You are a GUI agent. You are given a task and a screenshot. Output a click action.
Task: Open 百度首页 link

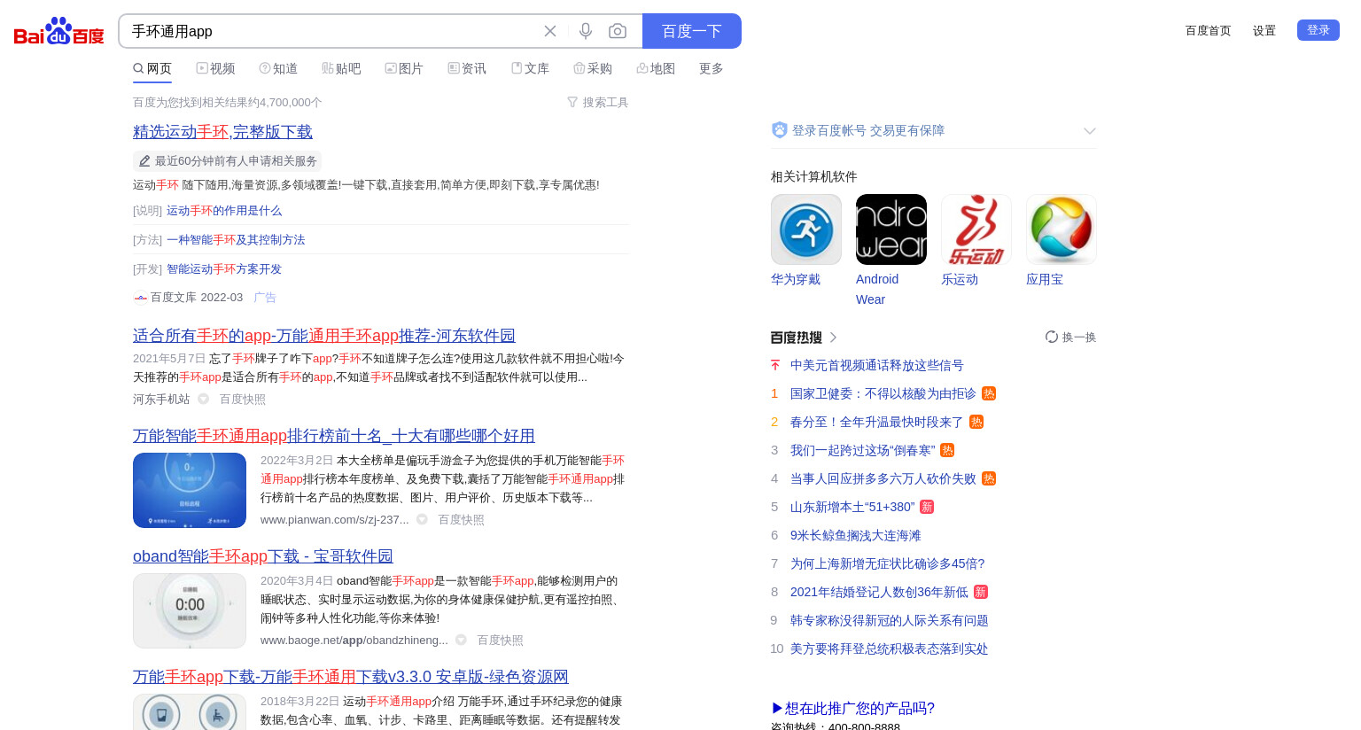coord(1209,30)
